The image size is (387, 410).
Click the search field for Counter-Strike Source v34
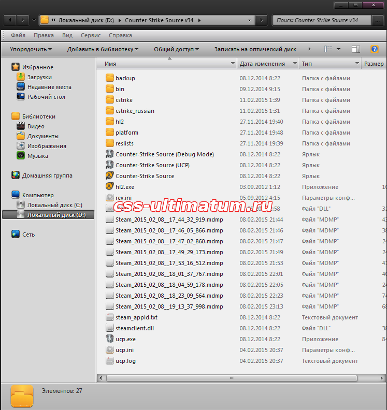[x=322, y=20]
